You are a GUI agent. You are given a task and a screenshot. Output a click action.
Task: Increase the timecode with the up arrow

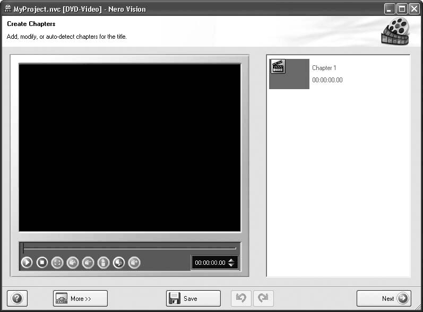[231, 260]
